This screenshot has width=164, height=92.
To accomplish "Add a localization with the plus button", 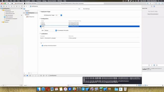I will click(41, 43).
